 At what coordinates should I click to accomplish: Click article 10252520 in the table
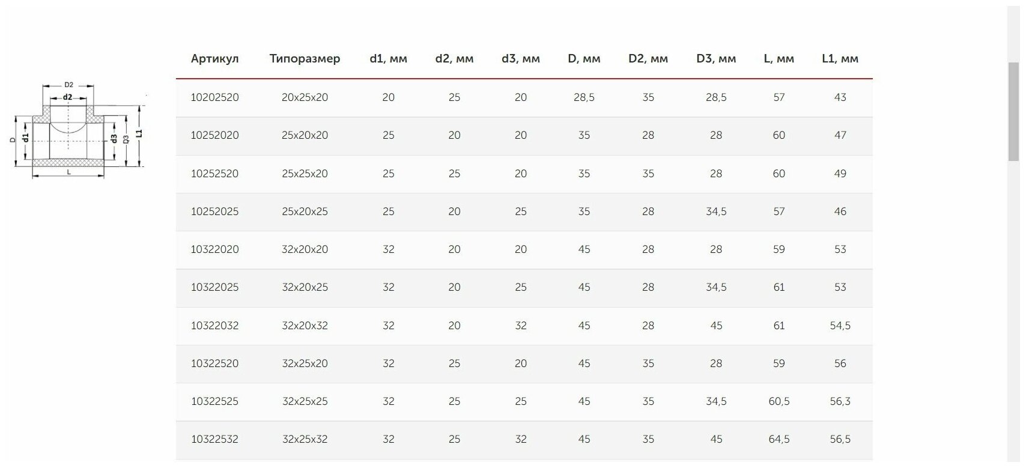pyautogui.click(x=214, y=174)
